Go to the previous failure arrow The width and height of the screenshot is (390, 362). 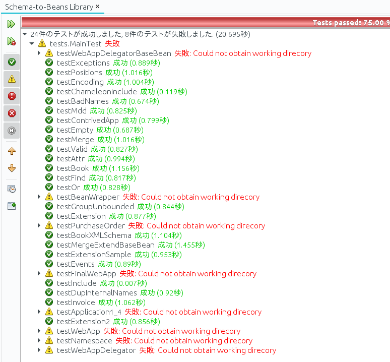12,151
